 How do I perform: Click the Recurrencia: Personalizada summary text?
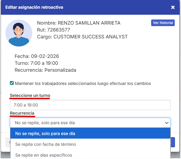point(45,70)
